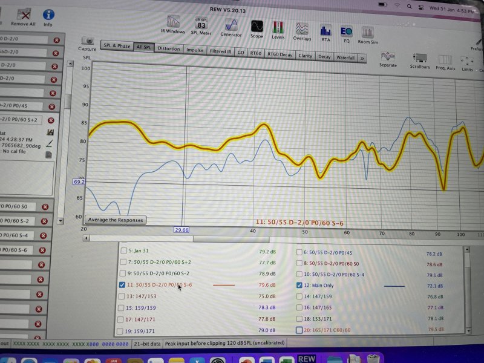Screen dimensions: 484x363
Task: Uncheck measurement 11: 50/55 D-2/0 P0/60 S-6
Action: pyautogui.click(x=124, y=284)
